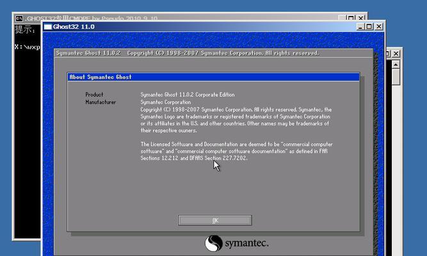Click the CMD icon of the GHOST32 console window
This screenshot has height=256, width=427.
19,19
